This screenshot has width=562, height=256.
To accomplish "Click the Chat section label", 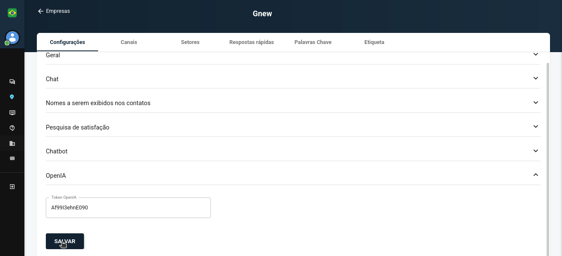I will click(52, 79).
